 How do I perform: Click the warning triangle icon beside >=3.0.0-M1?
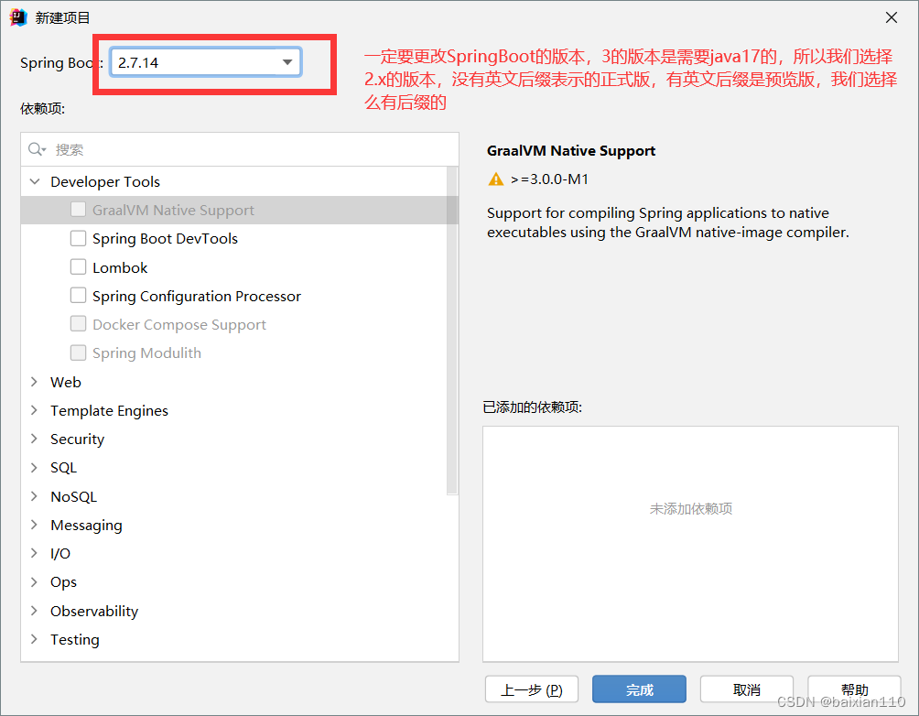496,179
